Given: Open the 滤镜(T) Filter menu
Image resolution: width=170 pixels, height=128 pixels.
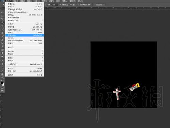Looking at the screenshot, I should (51, 1).
